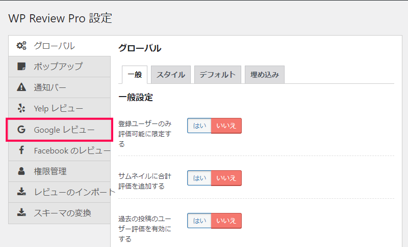This screenshot has height=247, width=408.
Task: Switch to the 一般 tab
Action: tap(135, 75)
